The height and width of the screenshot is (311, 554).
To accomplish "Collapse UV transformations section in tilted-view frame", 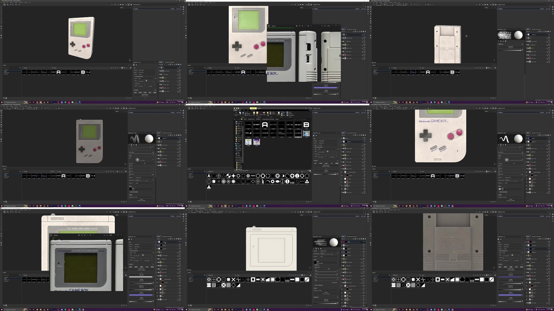I will (x=138, y=77).
